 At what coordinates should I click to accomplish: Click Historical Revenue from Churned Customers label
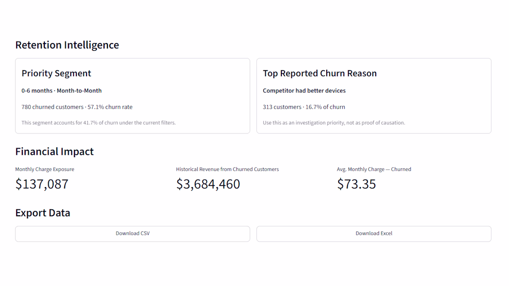(227, 169)
